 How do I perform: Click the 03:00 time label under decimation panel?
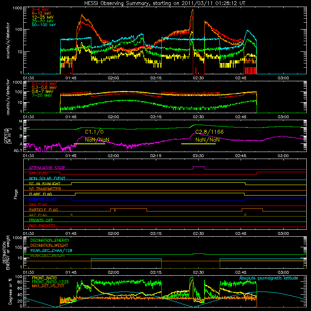[x=283, y=273]
